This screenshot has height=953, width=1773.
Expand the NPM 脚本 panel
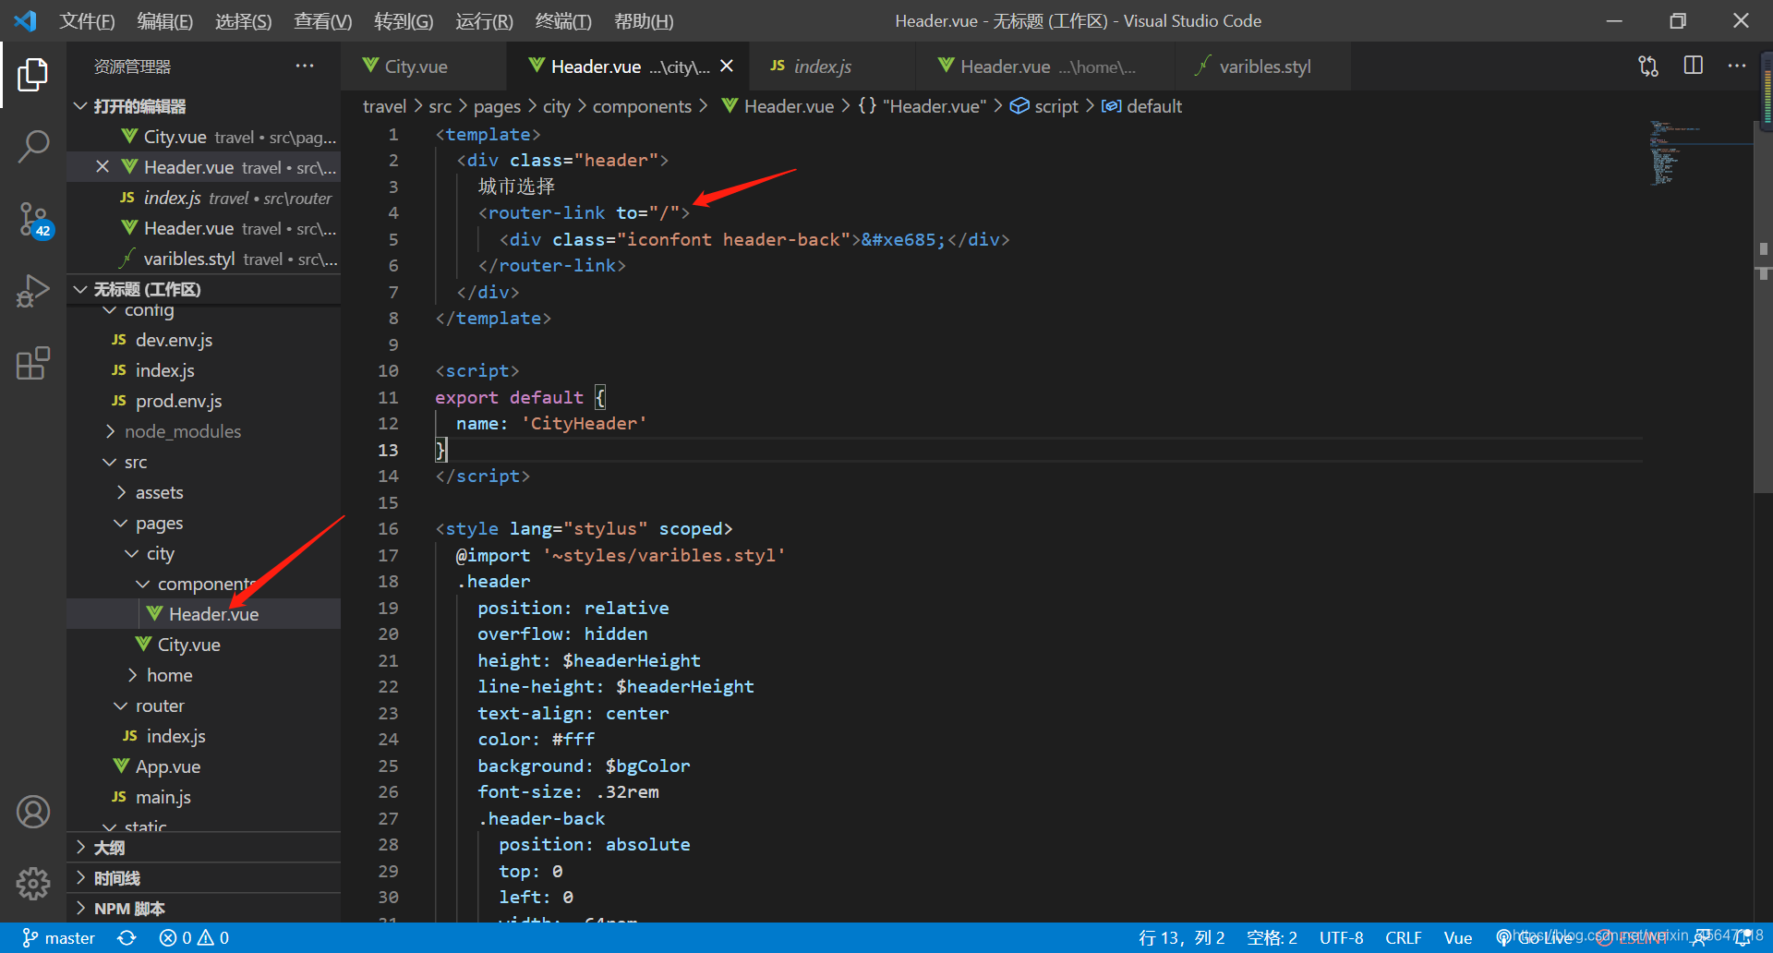pos(204,909)
